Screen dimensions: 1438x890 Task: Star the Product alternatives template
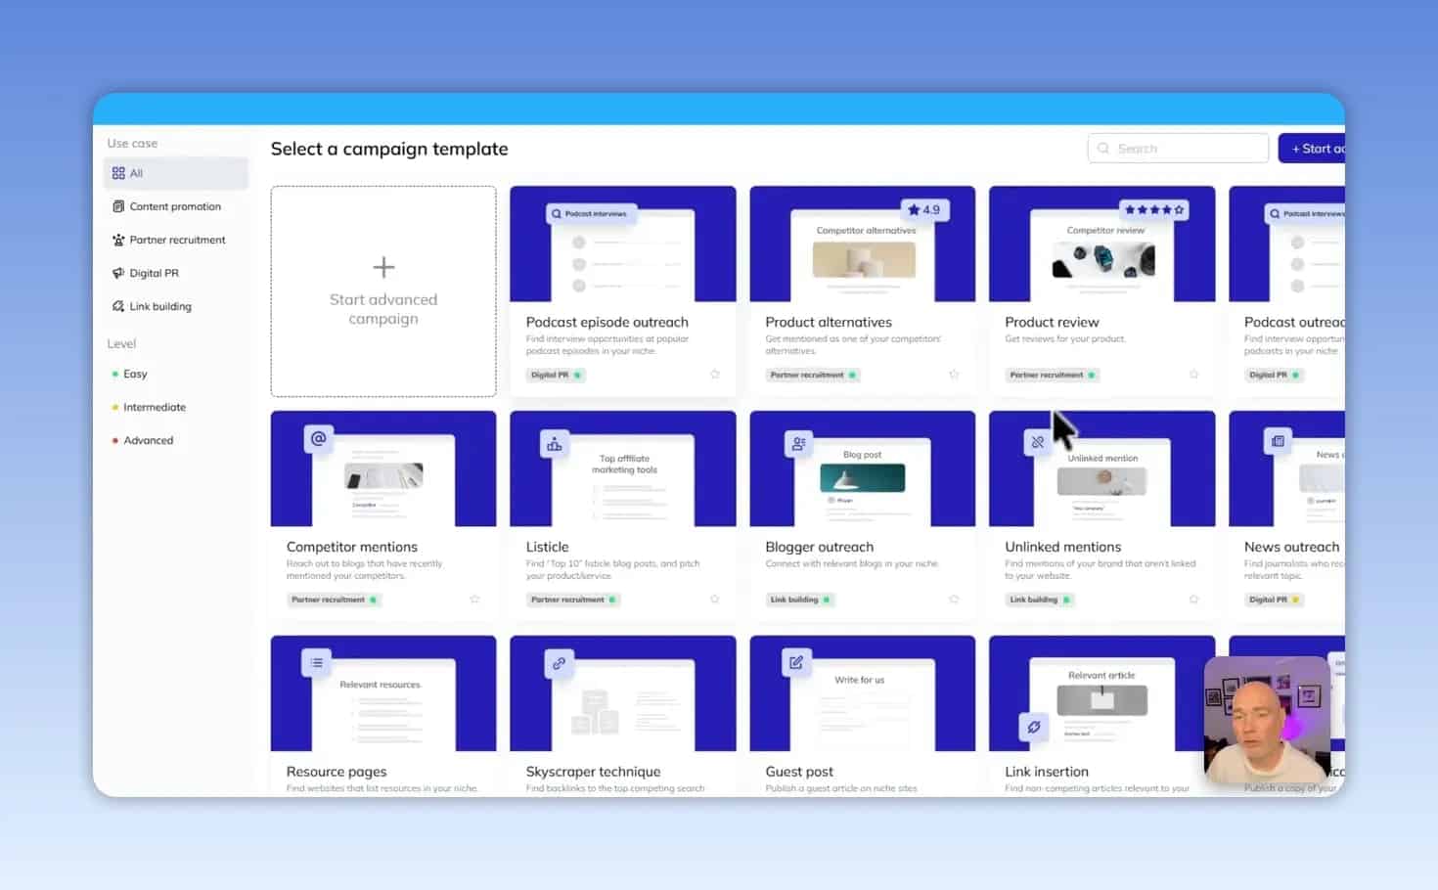pos(954,375)
